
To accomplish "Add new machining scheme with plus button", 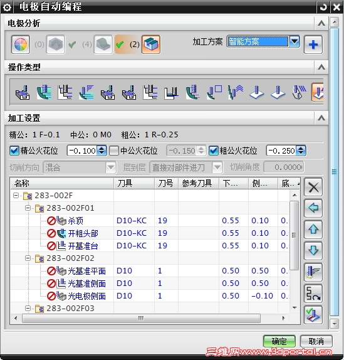I will coord(313,45).
